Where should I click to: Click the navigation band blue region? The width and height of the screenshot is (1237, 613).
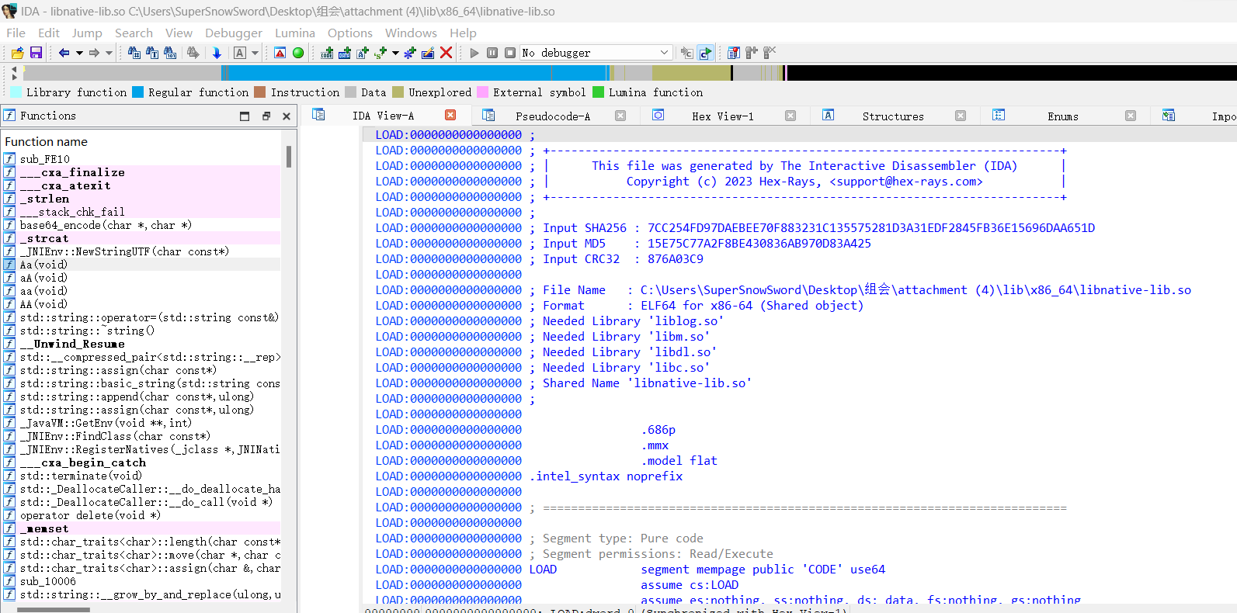point(415,73)
